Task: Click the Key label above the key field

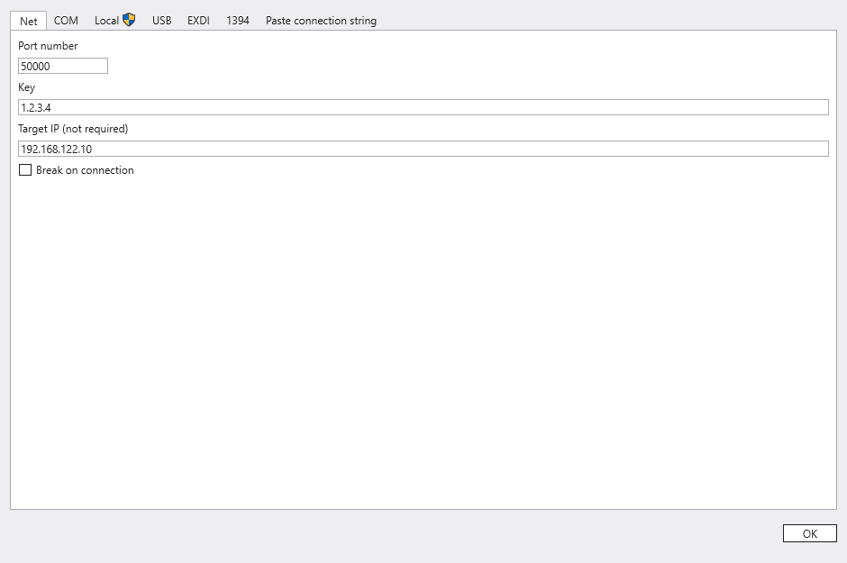Action: [x=26, y=87]
